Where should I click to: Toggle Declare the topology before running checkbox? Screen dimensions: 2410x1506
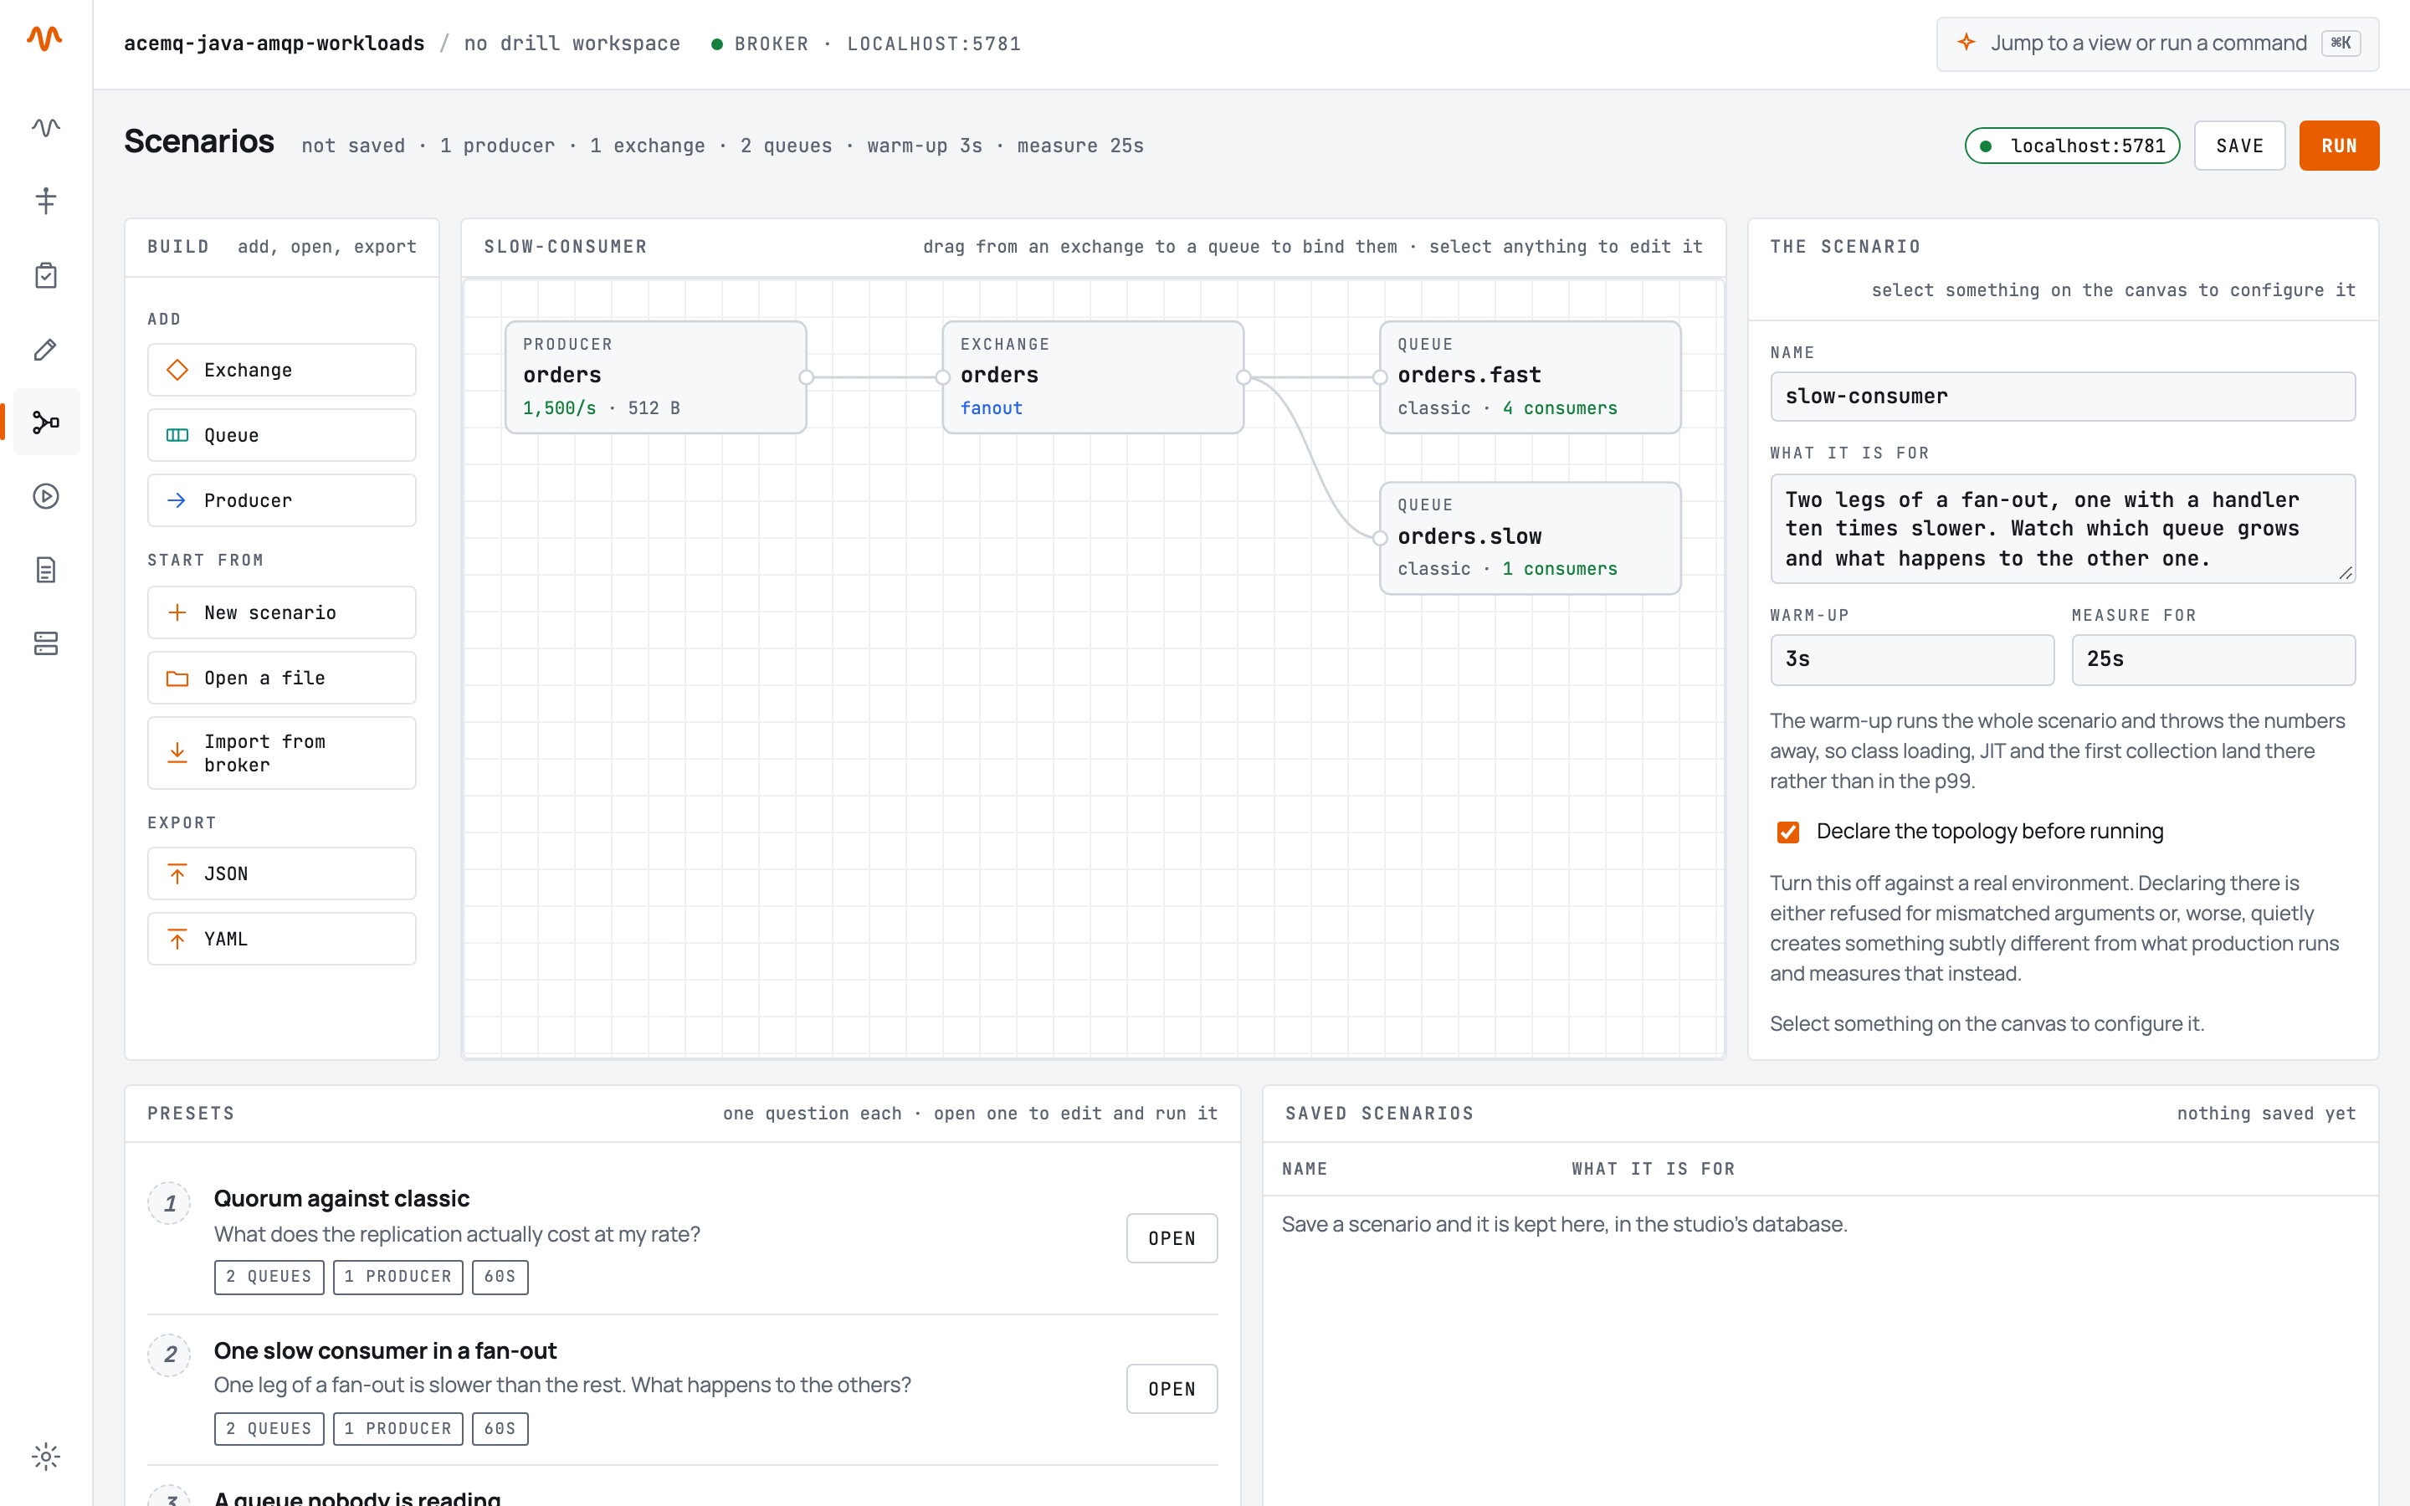1788,832
